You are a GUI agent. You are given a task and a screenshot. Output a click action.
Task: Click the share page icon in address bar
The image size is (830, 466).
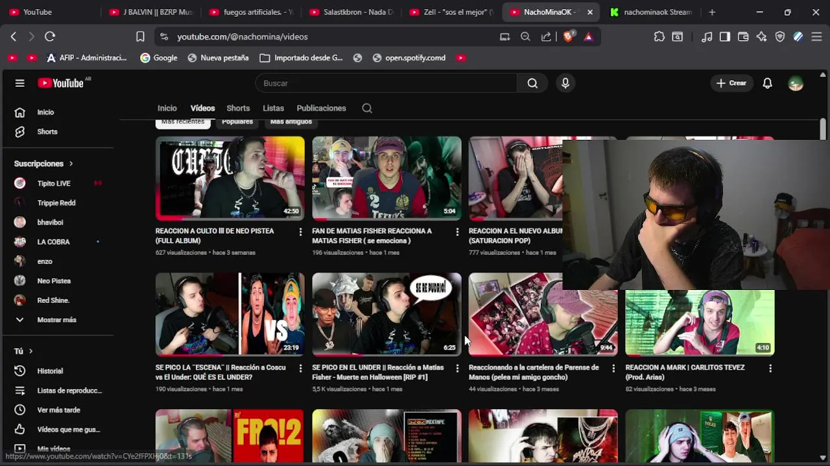546,37
